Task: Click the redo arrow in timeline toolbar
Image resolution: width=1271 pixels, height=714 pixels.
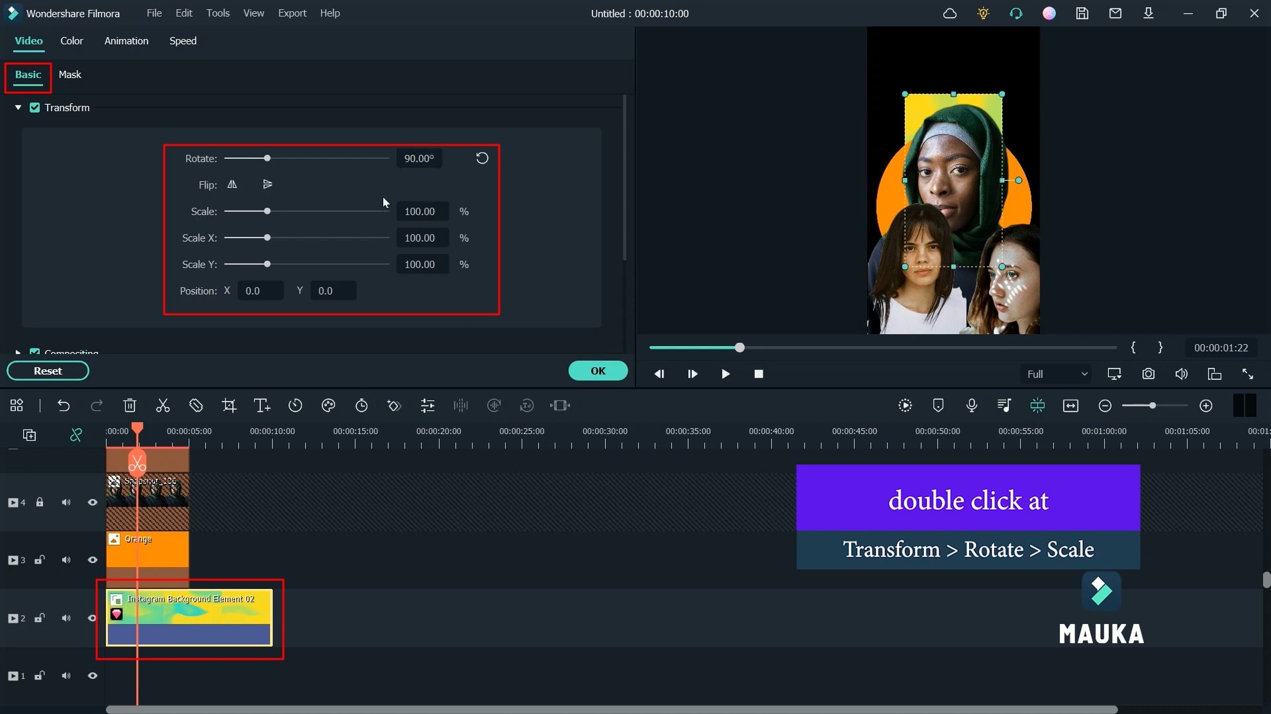Action: click(x=97, y=406)
